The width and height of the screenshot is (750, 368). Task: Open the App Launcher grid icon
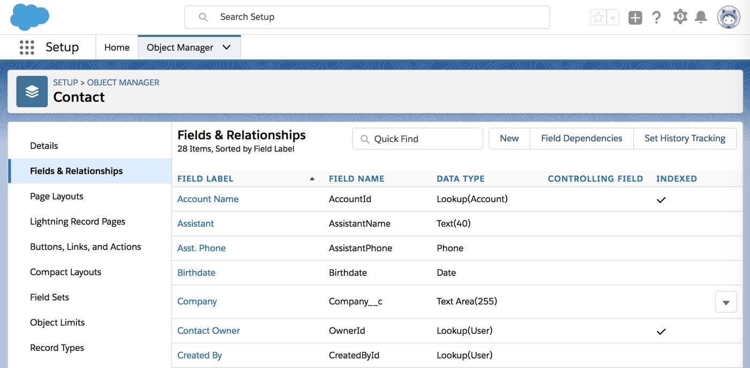tap(27, 48)
